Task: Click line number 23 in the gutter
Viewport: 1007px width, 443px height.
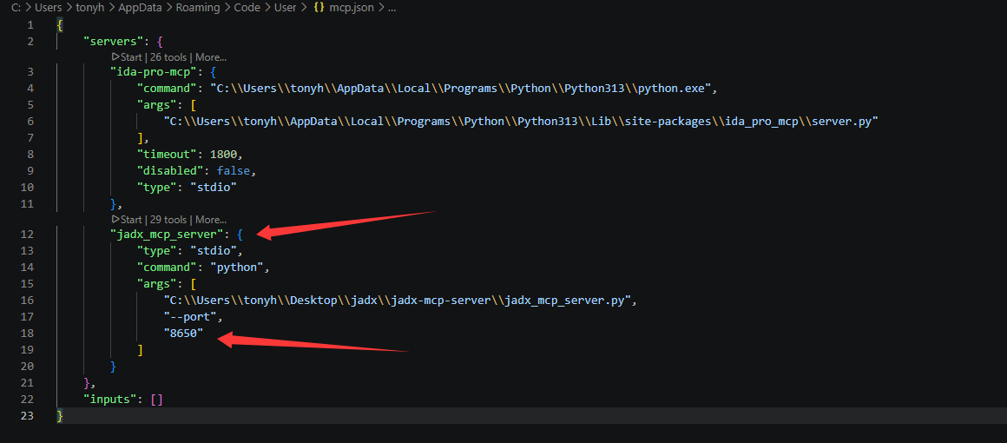Action: [x=27, y=417]
